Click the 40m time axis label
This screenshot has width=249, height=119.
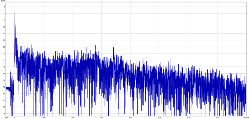click(131, 118)
